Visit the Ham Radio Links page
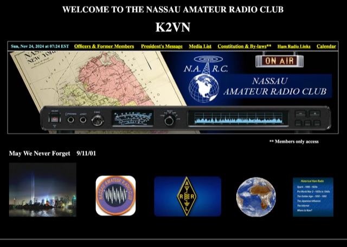The image size is (347, 247). [294, 47]
